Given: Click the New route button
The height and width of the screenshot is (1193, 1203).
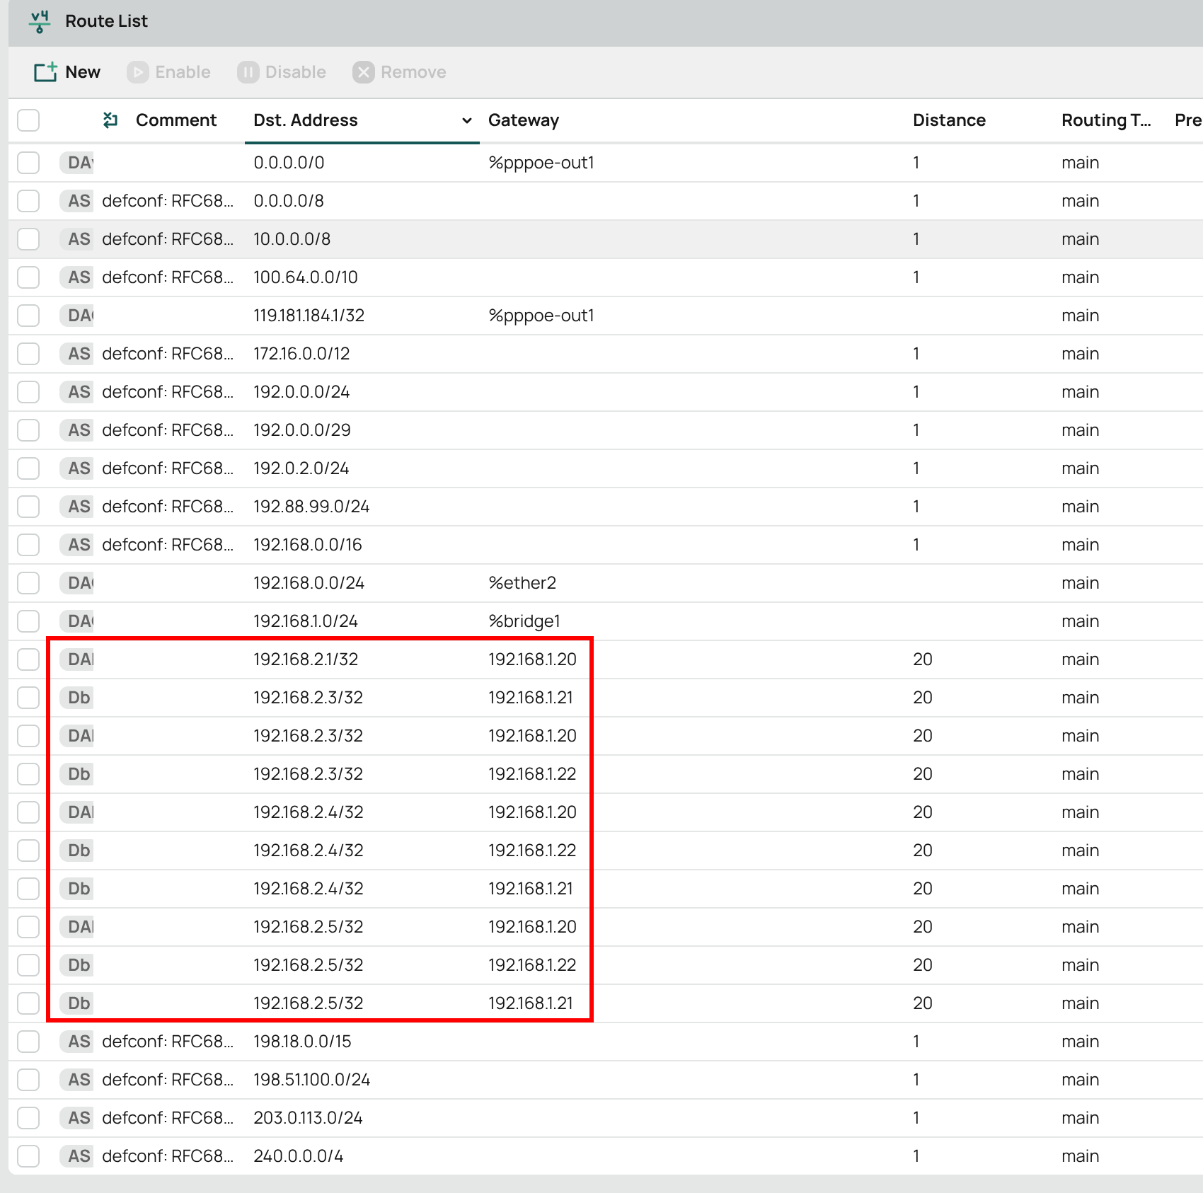Looking at the screenshot, I should 67,72.
